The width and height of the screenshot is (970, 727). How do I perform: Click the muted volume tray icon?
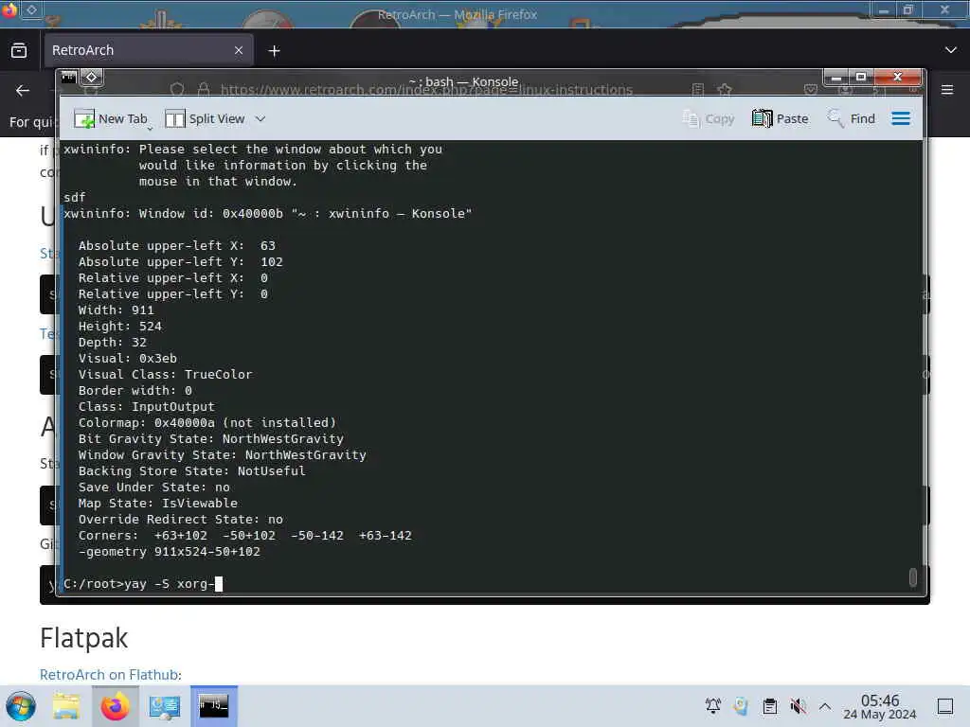798,705
